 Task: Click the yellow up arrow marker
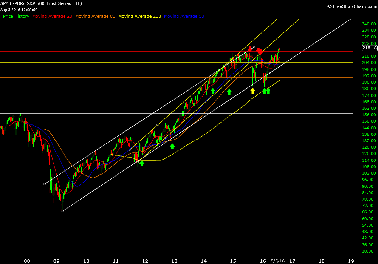point(253,91)
